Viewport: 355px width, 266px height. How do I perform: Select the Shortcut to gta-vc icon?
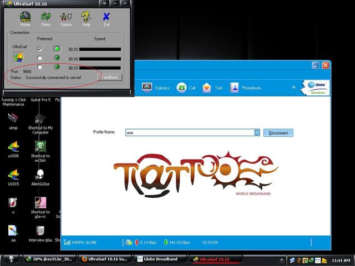tap(40, 207)
